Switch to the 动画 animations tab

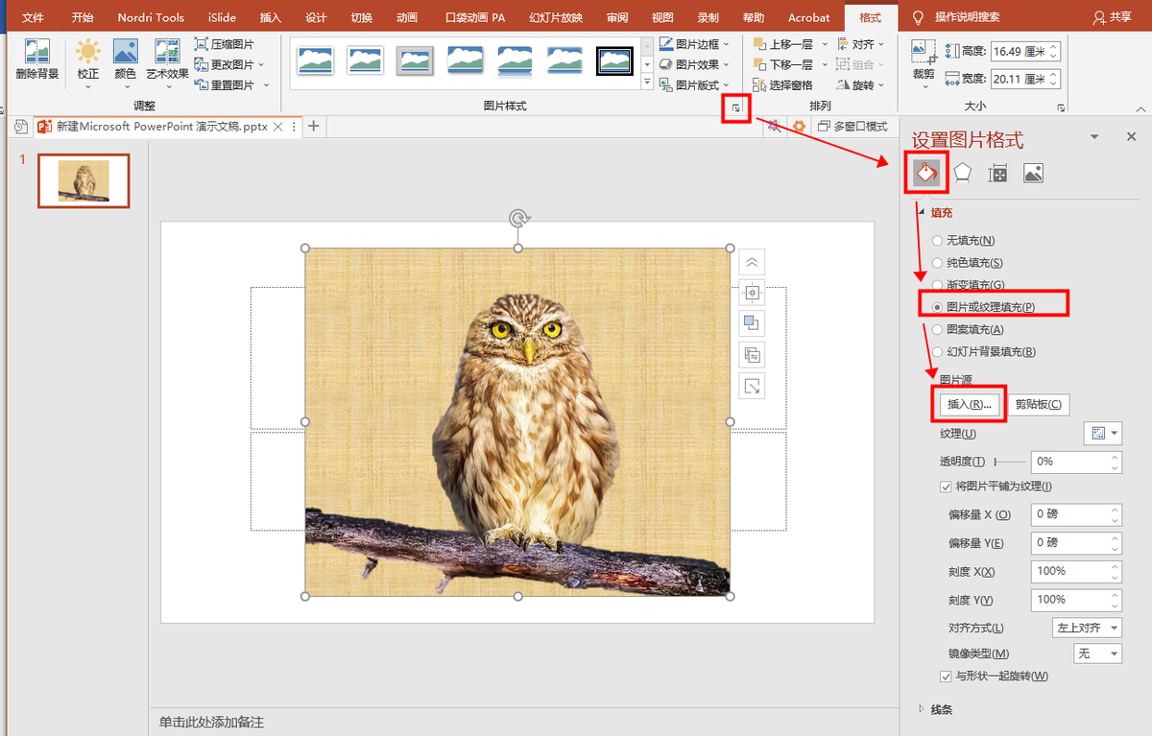point(407,17)
